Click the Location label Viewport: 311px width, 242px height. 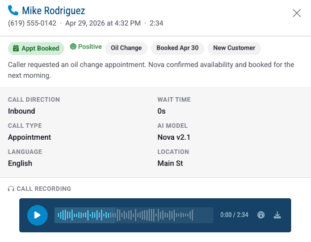click(x=173, y=152)
